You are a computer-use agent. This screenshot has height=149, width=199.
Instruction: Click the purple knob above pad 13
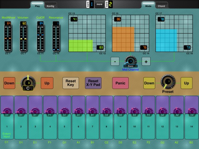(x=177, y=111)
